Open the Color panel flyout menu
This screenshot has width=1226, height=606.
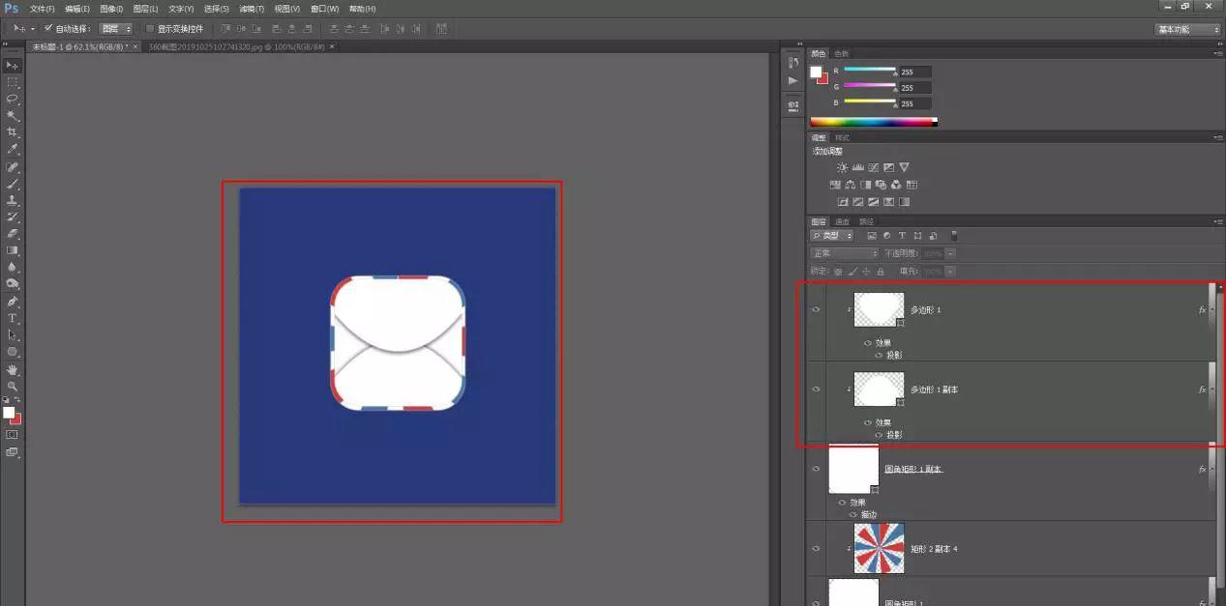pyautogui.click(x=1218, y=53)
